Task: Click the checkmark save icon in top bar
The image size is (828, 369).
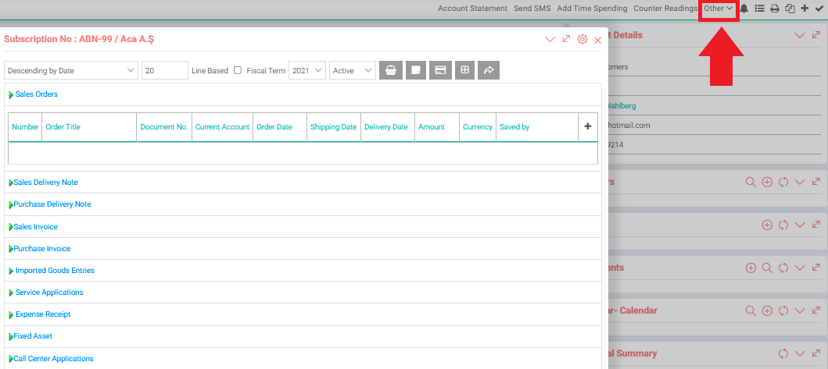Action: click(819, 9)
